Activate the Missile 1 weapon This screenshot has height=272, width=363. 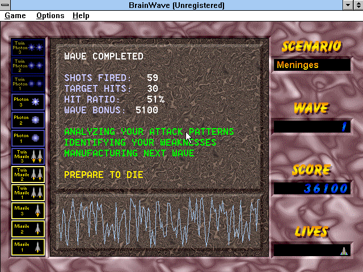tap(28, 247)
